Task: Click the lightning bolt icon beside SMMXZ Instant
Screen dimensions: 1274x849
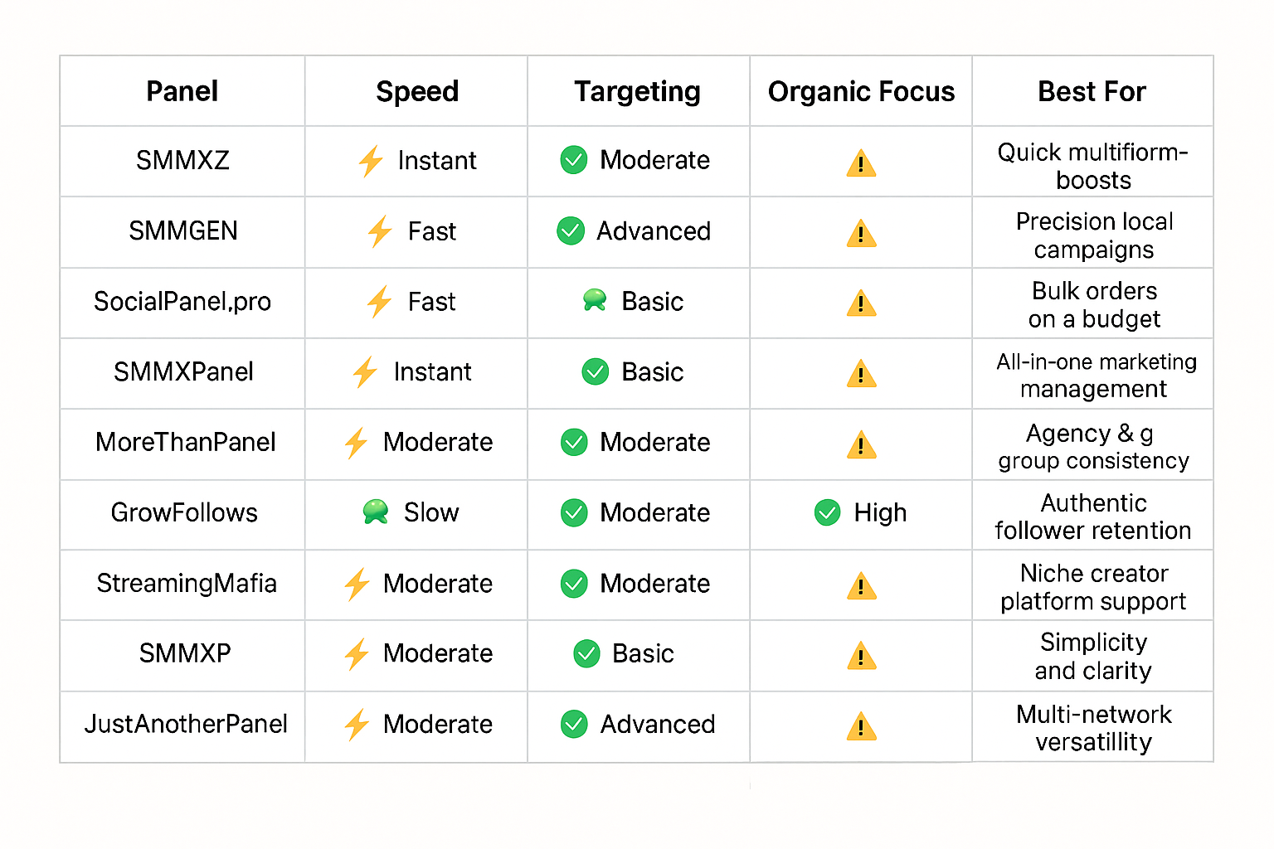Action: (371, 161)
